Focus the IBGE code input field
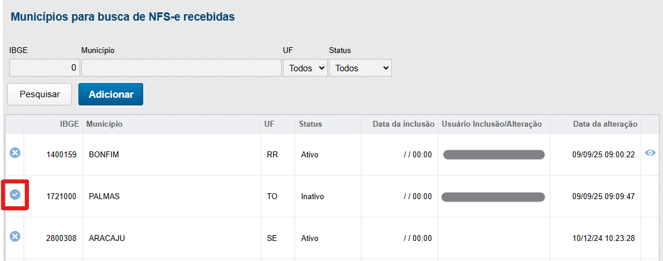The width and height of the screenshot is (663, 261). pyautogui.click(x=44, y=68)
